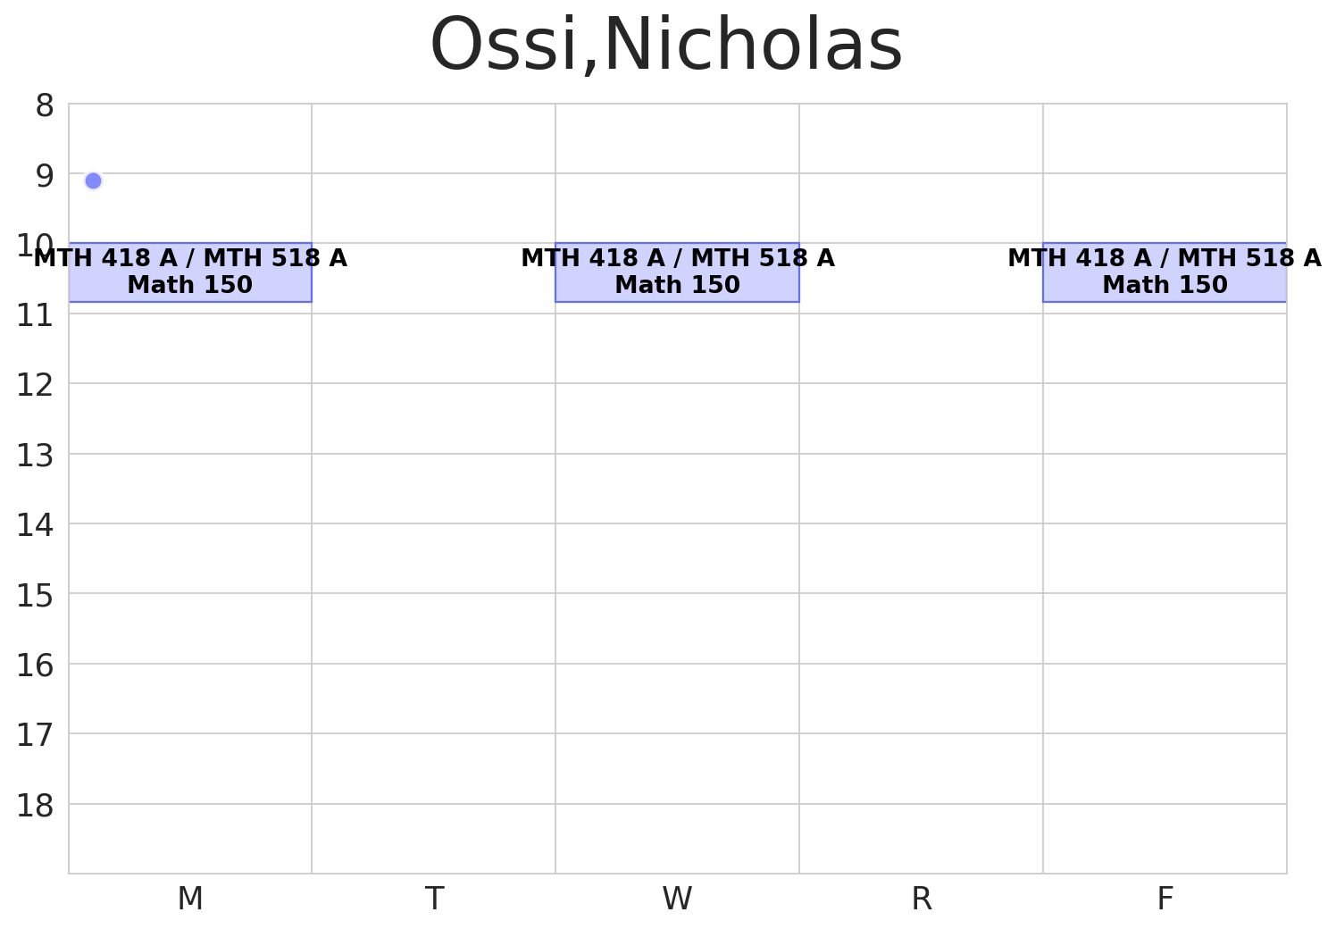
Task: Click the T day label
Action: 434,899
